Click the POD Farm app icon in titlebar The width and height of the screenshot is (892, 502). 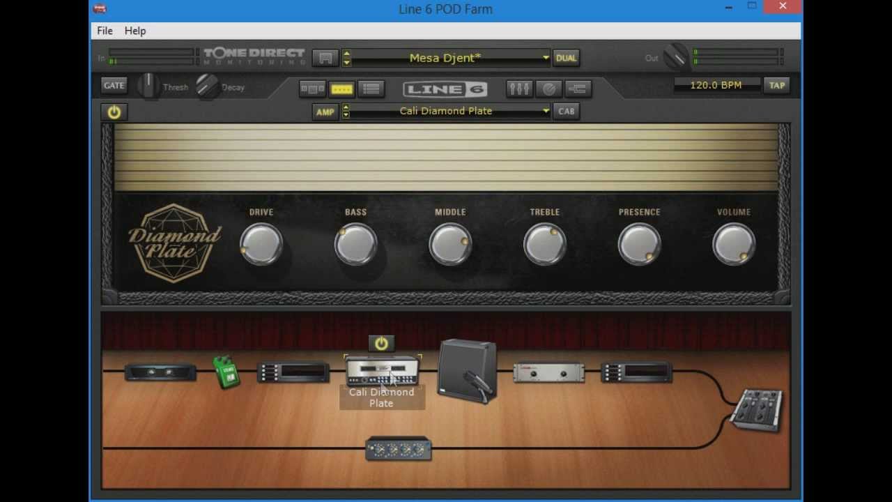(x=100, y=8)
